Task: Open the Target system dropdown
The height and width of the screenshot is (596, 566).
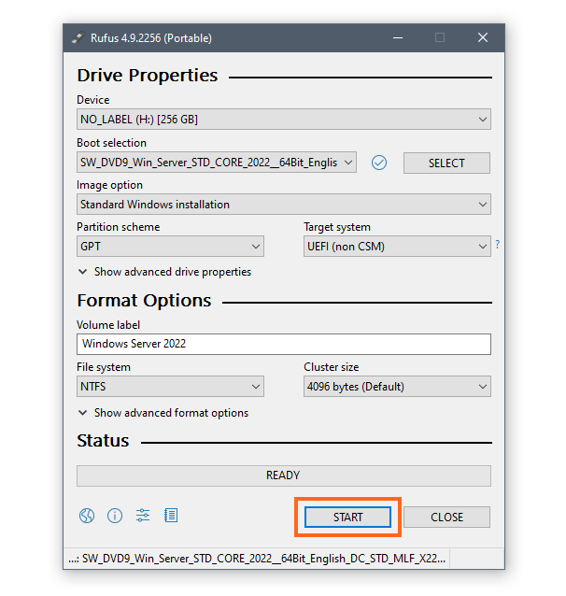Action: click(x=397, y=247)
